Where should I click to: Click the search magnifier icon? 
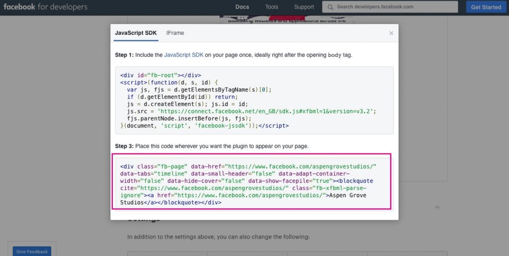point(330,7)
